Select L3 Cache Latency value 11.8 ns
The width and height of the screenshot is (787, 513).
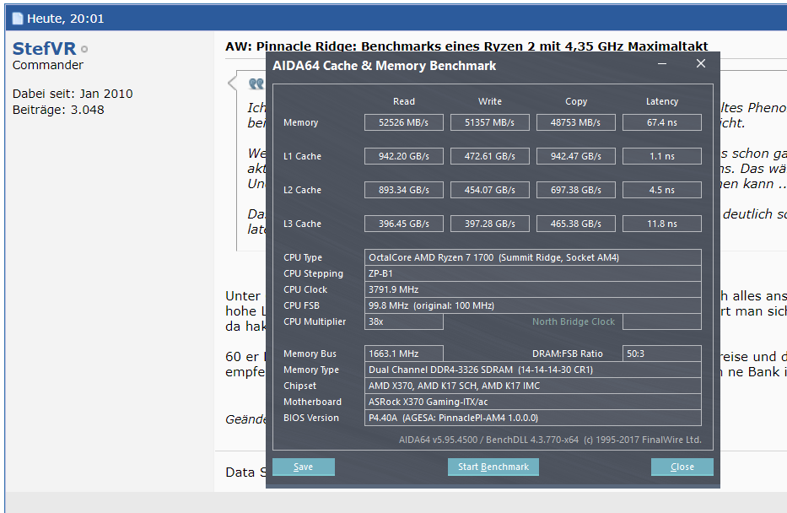pos(661,224)
